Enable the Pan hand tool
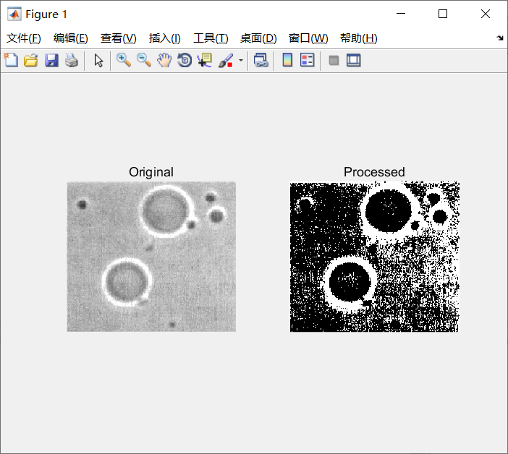This screenshot has height=454, width=508. (x=164, y=60)
